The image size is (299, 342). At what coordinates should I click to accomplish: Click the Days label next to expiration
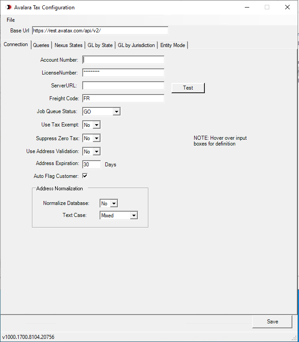111,165
